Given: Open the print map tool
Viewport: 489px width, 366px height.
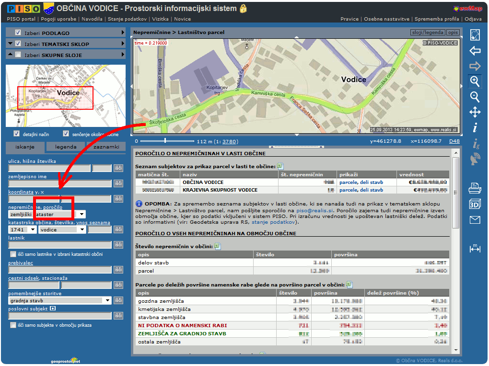Looking at the screenshot, I should (x=475, y=187).
